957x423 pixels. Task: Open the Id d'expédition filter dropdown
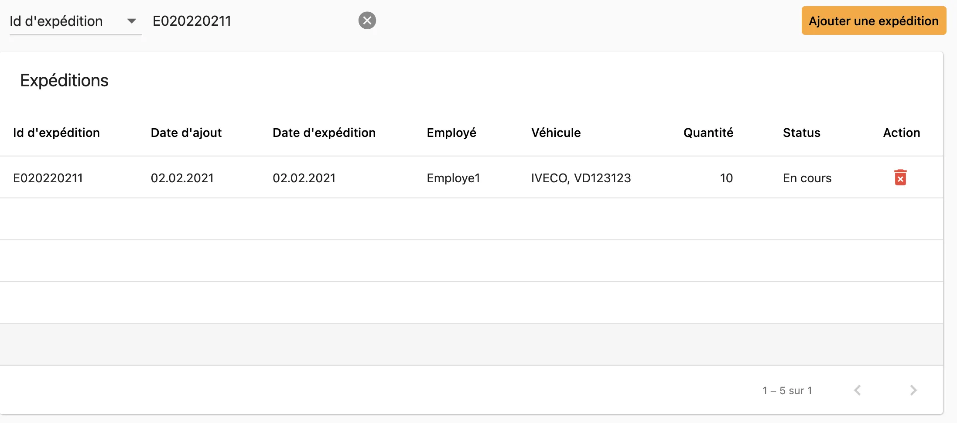75,21
